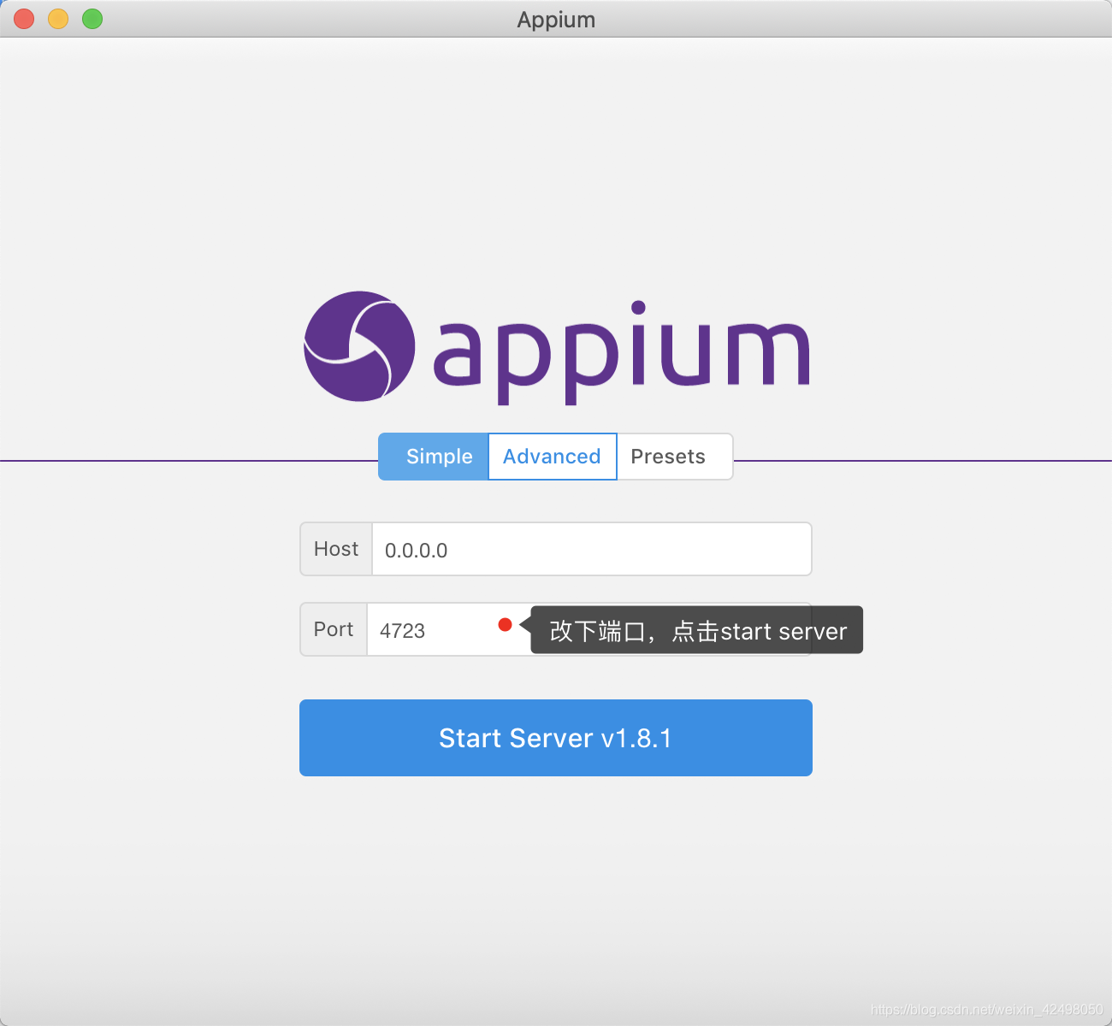Click the Appium logo image
1112x1026 pixels.
(x=556, y=348)
